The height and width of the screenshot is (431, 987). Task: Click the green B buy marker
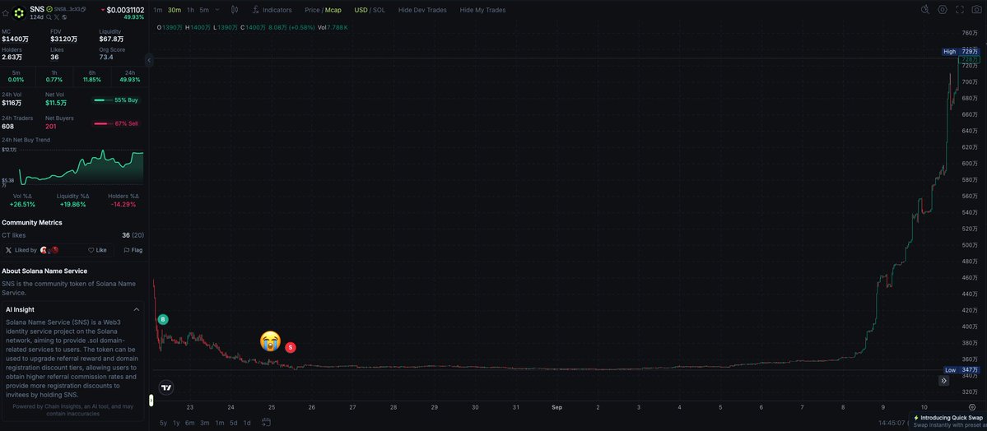point(163,319)
